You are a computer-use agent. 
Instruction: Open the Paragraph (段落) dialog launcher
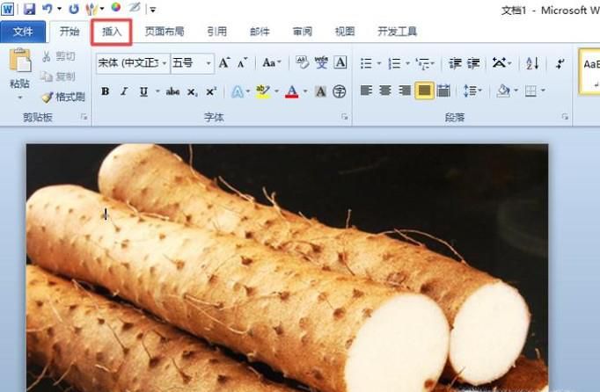tap(565, 117)
